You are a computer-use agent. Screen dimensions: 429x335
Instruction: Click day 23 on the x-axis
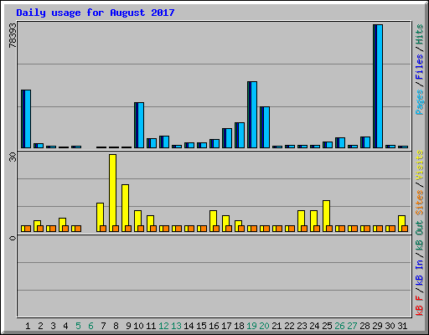pos(302,326)
